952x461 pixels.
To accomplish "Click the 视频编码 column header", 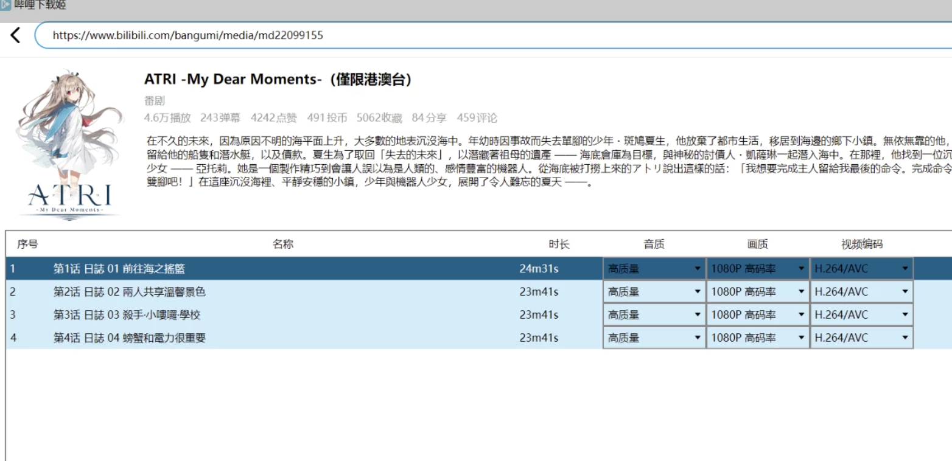I will [x=862, y=244].
